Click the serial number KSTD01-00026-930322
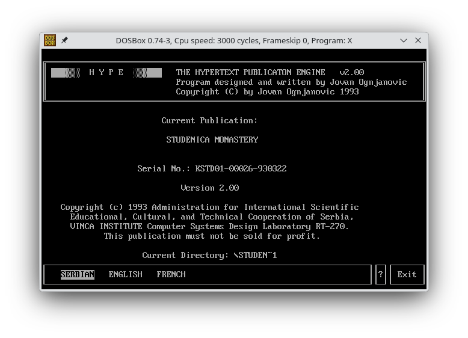 (x=241, y=168)
